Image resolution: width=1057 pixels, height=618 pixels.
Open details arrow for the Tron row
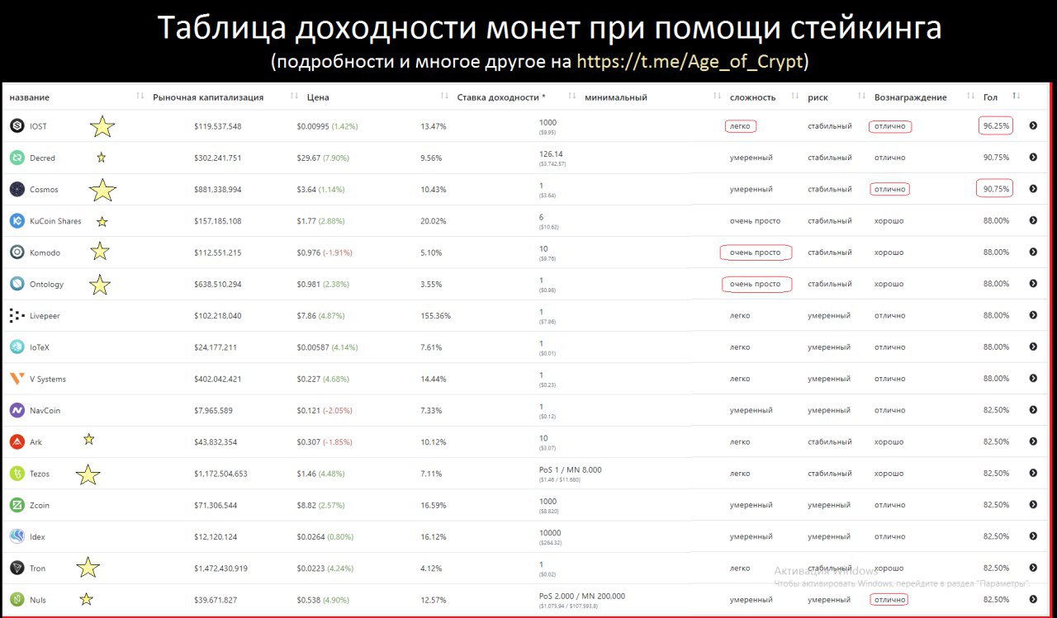click(x=1033, y=568)
